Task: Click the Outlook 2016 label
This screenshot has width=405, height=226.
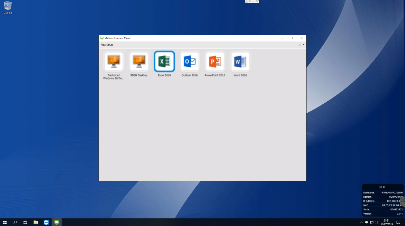Action: point(190,75)
